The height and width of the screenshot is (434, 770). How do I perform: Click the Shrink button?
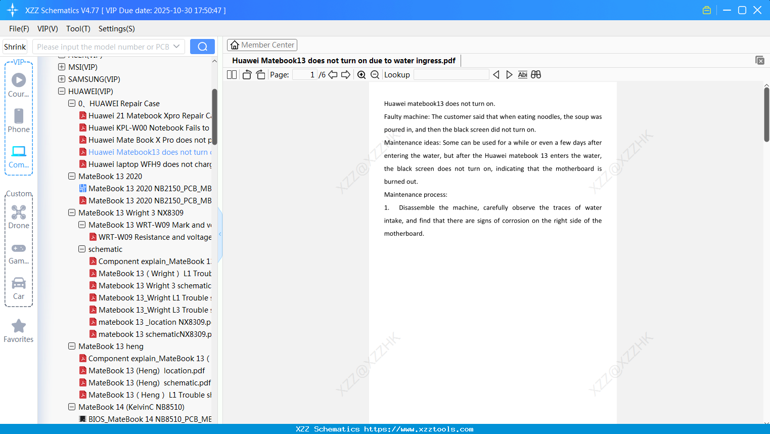point(15,47)
